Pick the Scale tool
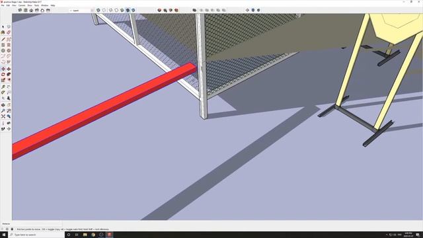The height and width of the screenshot is (238, 423). (3, 80)
